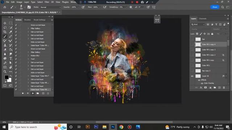Select the Pen tool
232x130 pixels.
(x=5, y=63)
